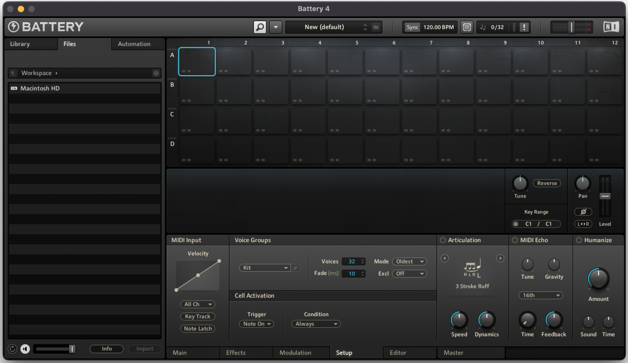Screen dimensions: 628x363
Task: Click the magnifier search icon in header
Action: [260, 27]
